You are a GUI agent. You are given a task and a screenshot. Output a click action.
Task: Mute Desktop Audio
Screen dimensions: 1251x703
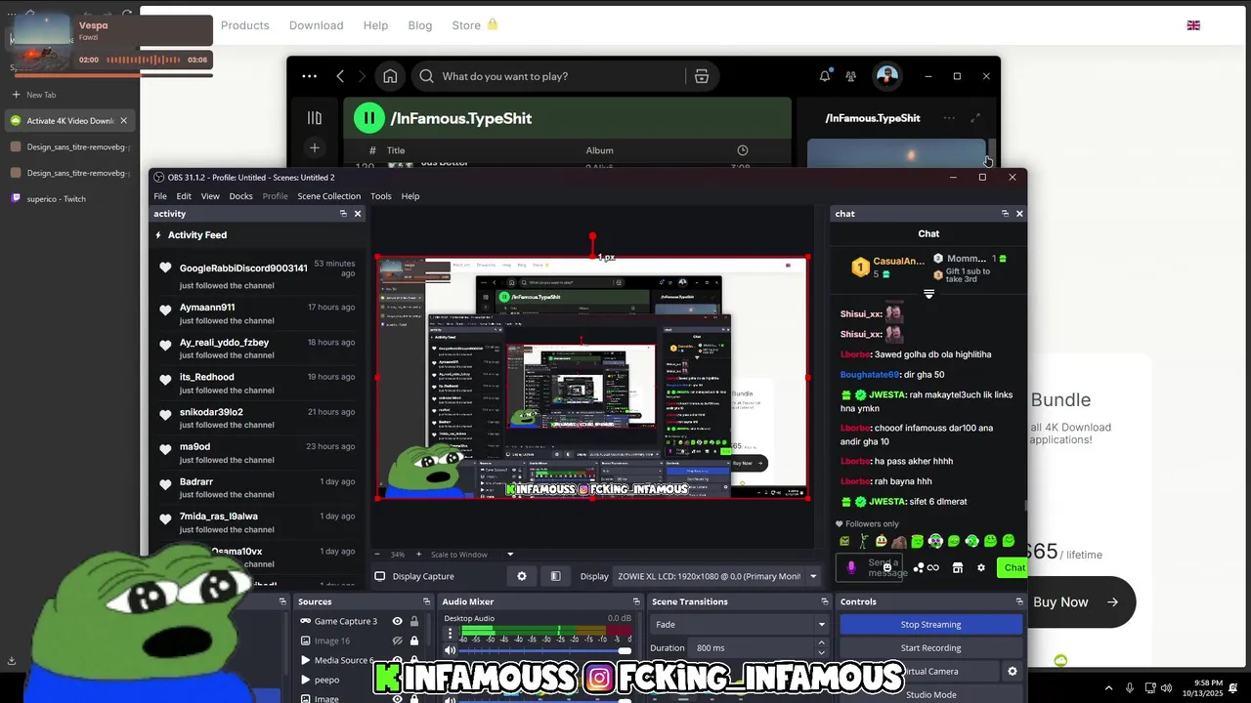[x=450, y=650]
